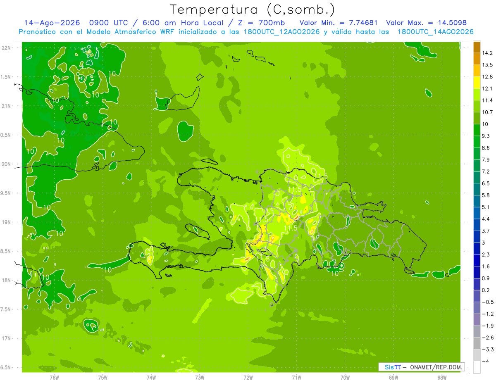Select the "5.1" color scale value
The width and height of the screenshot is (496, 383).
(486, 207)
